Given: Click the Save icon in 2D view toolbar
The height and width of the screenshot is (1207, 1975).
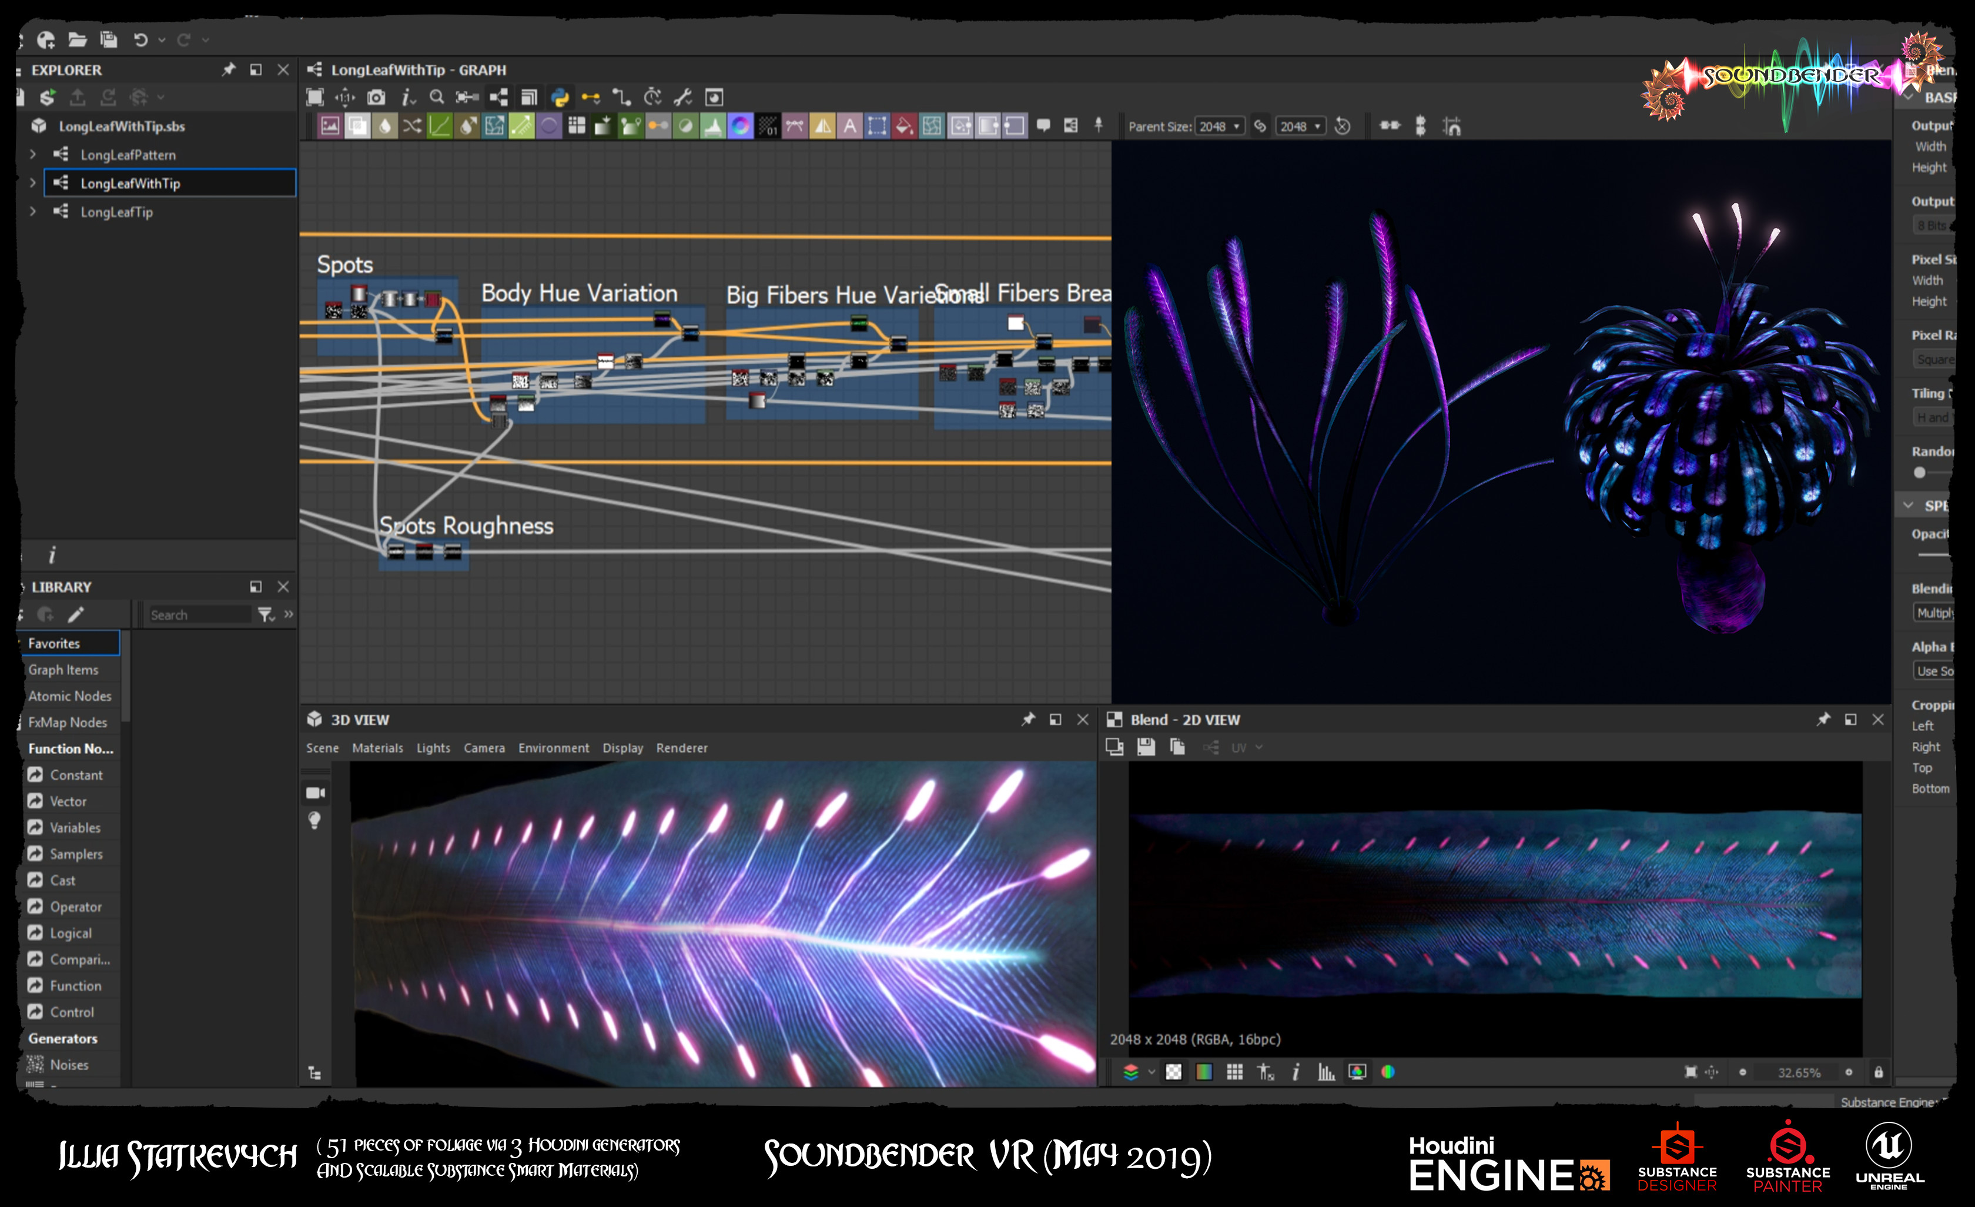Looking at the screenshot, I should click(1146, 747).
